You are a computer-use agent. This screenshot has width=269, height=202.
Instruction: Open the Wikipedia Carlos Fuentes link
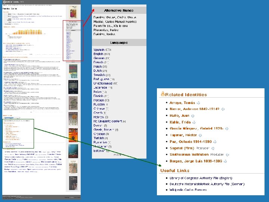pyautogui.click(x=188, y=190)
